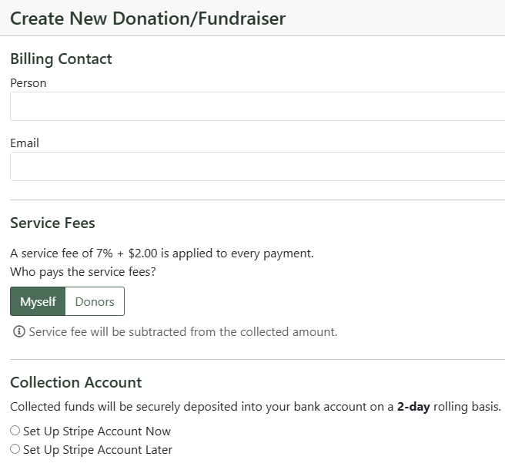Viewport: 505px width, 470px height.
Task: Click the Billing Contact heading
Action: [61, 59]
